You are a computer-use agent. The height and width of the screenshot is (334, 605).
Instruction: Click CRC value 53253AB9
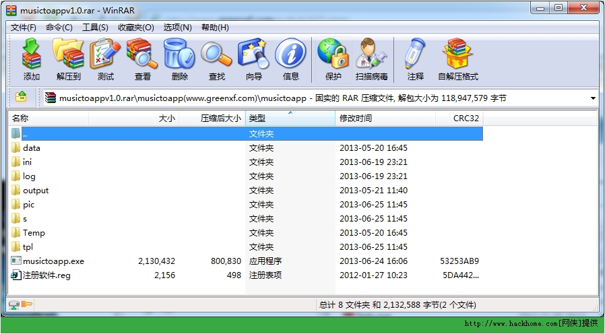pyautogui.click(x=459, y=261)
